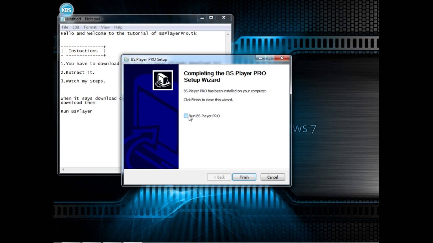Click the BS.Player desktop icon
Viewport: 433px width, 243px height.
(67, 9)
